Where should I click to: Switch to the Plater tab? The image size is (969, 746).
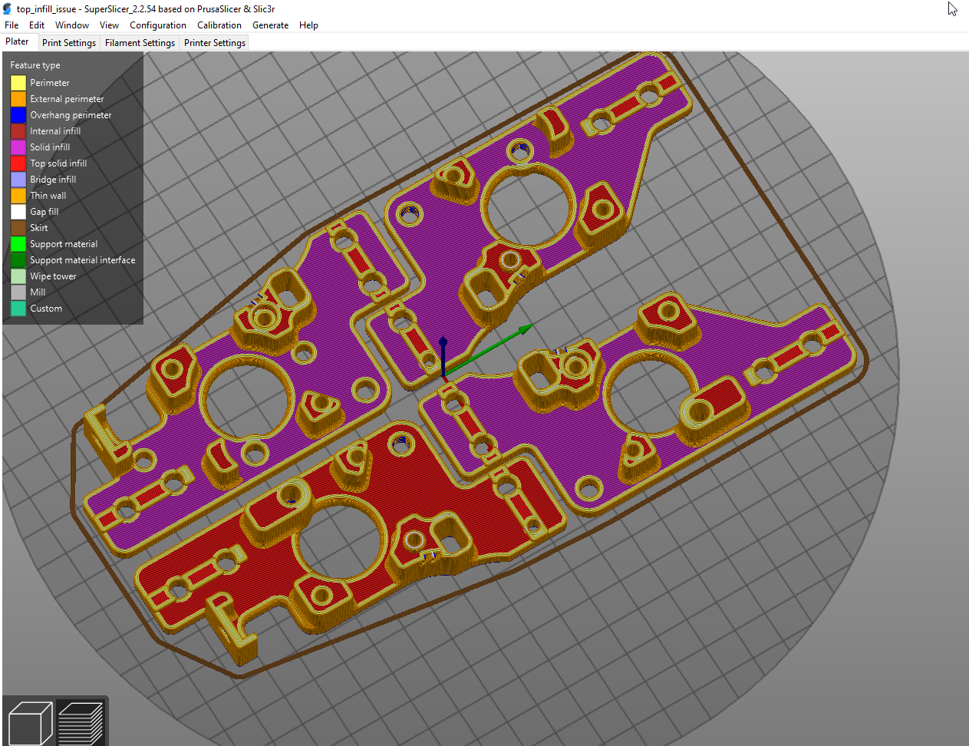click(18, 42)
